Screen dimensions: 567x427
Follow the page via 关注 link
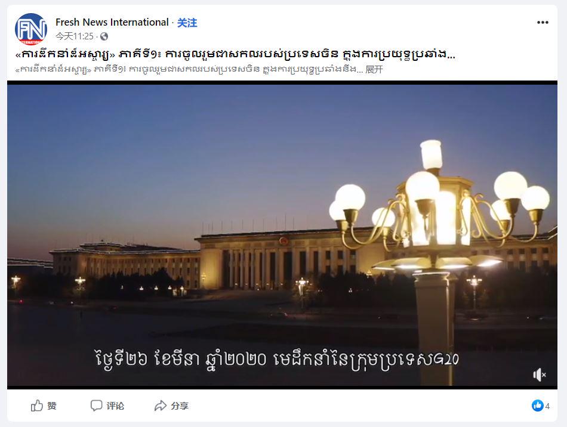pyautogui.click(x=187, y=23)
